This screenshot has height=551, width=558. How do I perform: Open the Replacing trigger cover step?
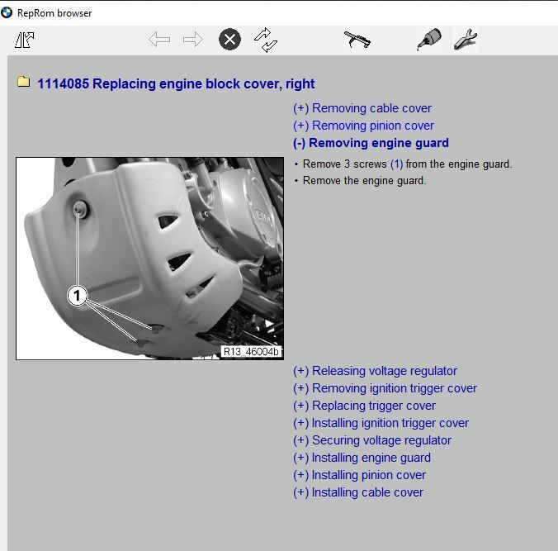[364, 406]
